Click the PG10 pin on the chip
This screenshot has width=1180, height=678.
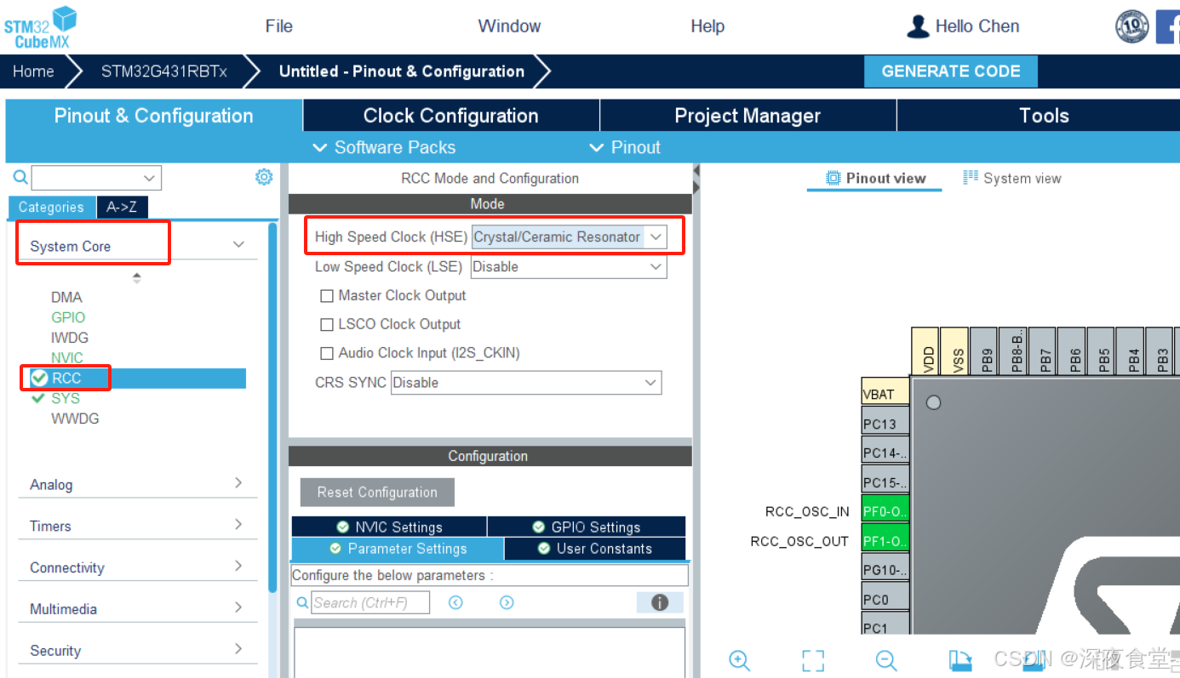[885, 569]
